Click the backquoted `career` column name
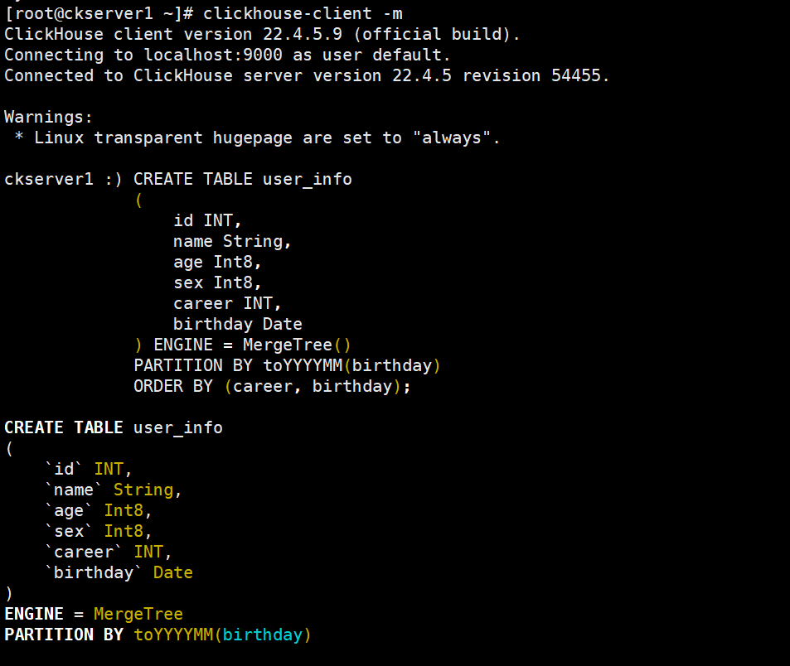 84,552
